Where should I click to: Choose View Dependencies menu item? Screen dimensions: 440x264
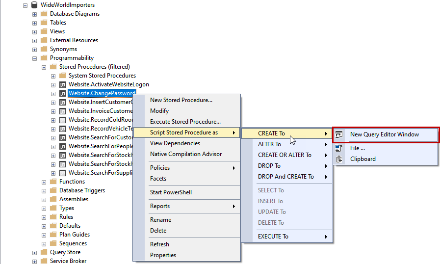click(x=186, y=143)
